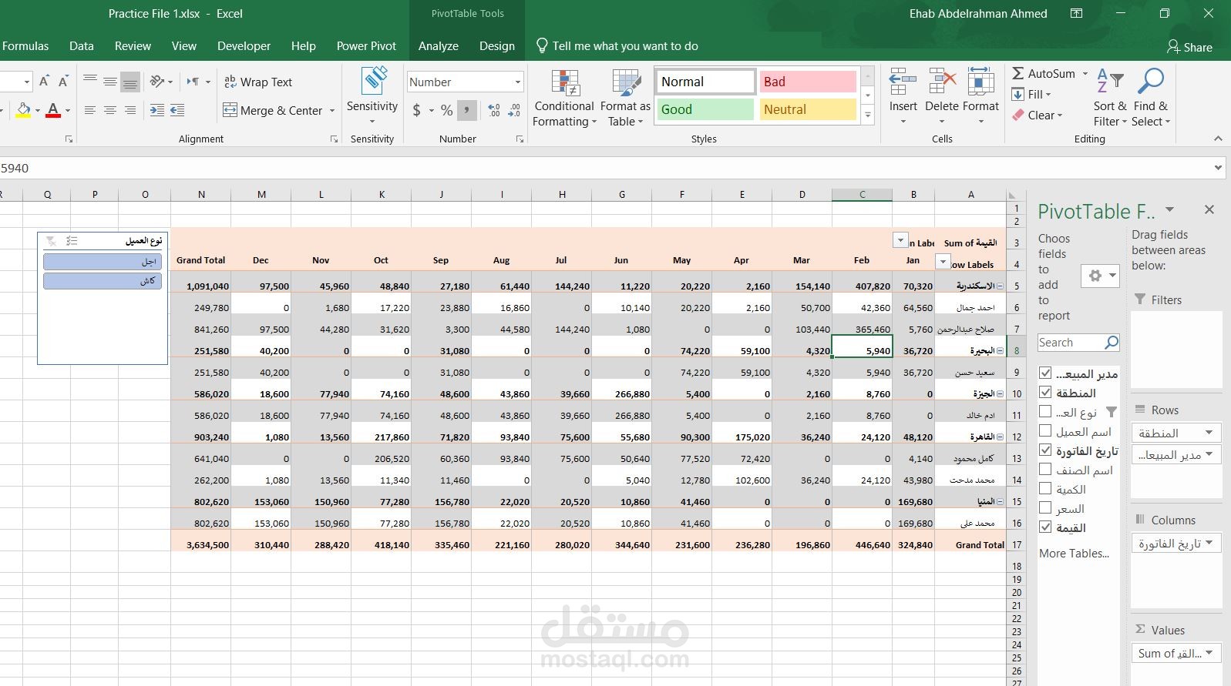Screen dimensions: 1231x686
Task: Open the Sensitivity labels menu
Action: 372,96
